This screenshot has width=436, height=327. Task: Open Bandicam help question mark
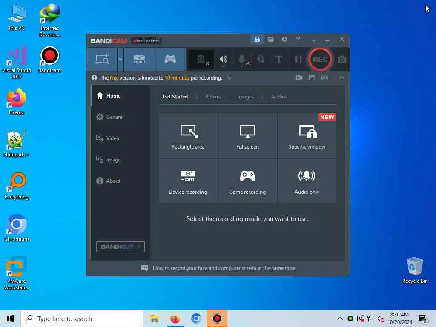[x=298, y=39]
